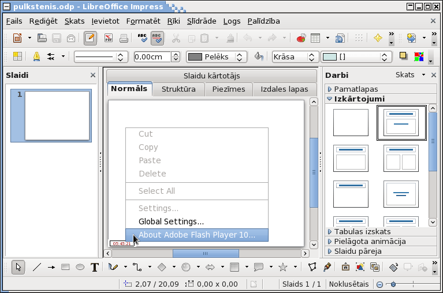The image size is (443, 293).
Task: Open the Navigator star icon
Action: click(x=378, y=38)
